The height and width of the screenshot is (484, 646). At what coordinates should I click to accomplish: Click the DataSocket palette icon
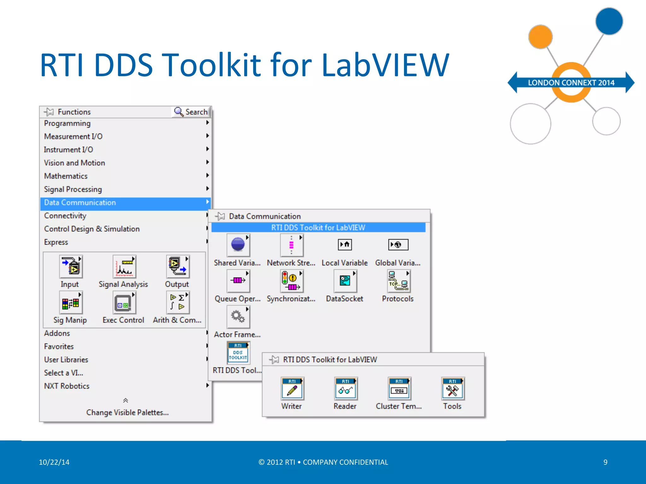coord(345,281)
